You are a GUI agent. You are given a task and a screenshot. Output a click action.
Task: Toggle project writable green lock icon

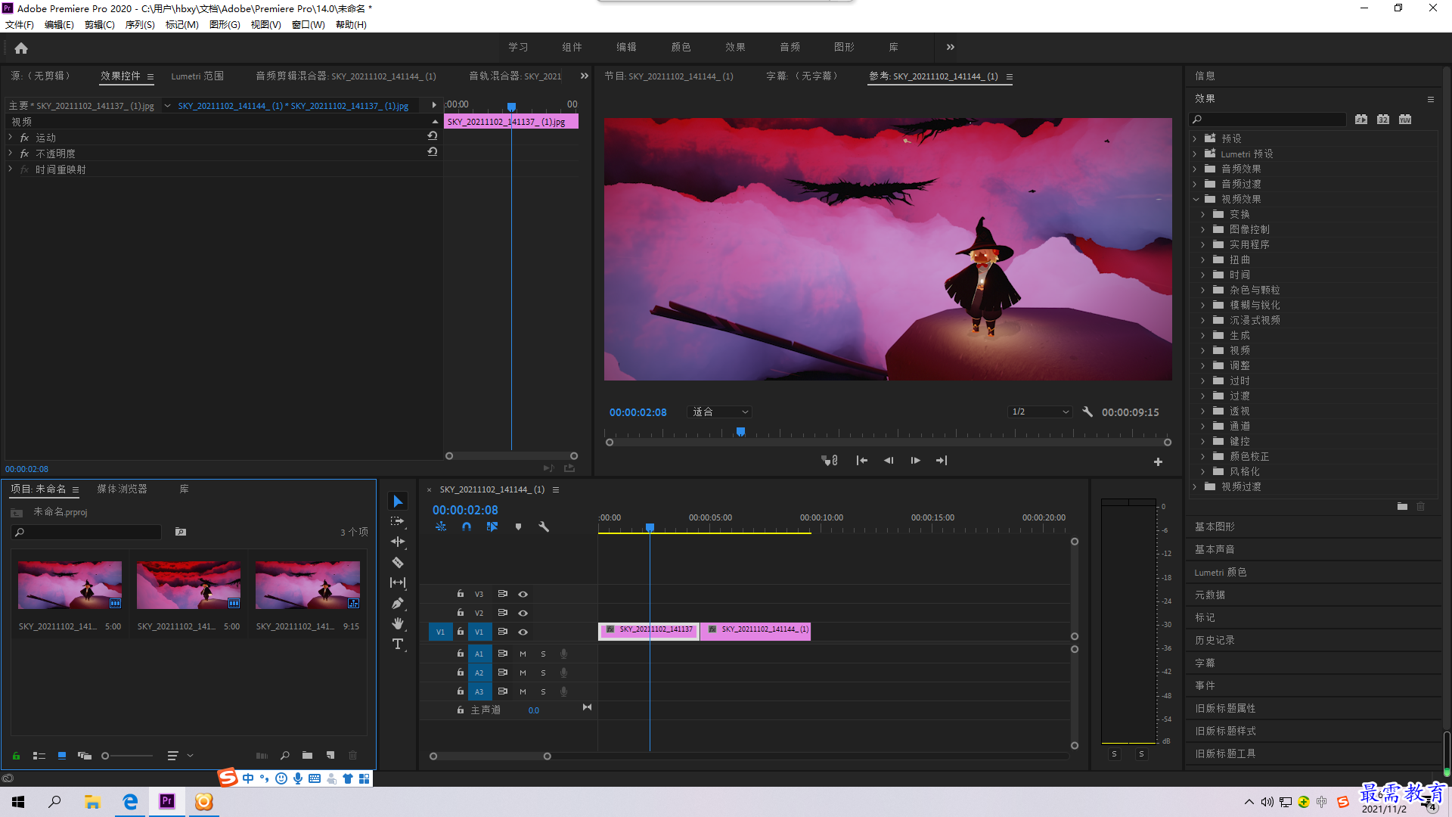click(16, 756)
